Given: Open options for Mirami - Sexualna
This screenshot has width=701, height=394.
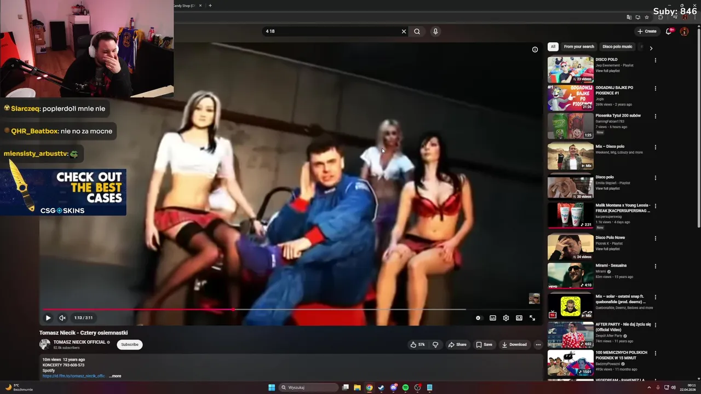Looking at the screenshot, I should tap(655, 266).
